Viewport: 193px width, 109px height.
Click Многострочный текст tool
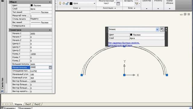(x=106, y=2)
